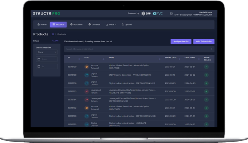Click Income Autocall icon for 39713782
The width and height of the screenshot is (248, 143).
coord(87,108)
